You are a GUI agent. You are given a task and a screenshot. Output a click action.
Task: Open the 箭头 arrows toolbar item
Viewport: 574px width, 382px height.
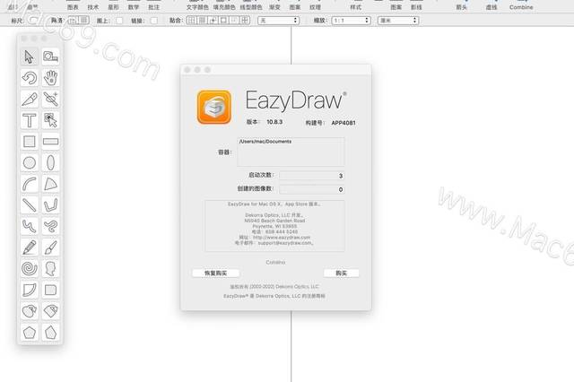point(462,5)
